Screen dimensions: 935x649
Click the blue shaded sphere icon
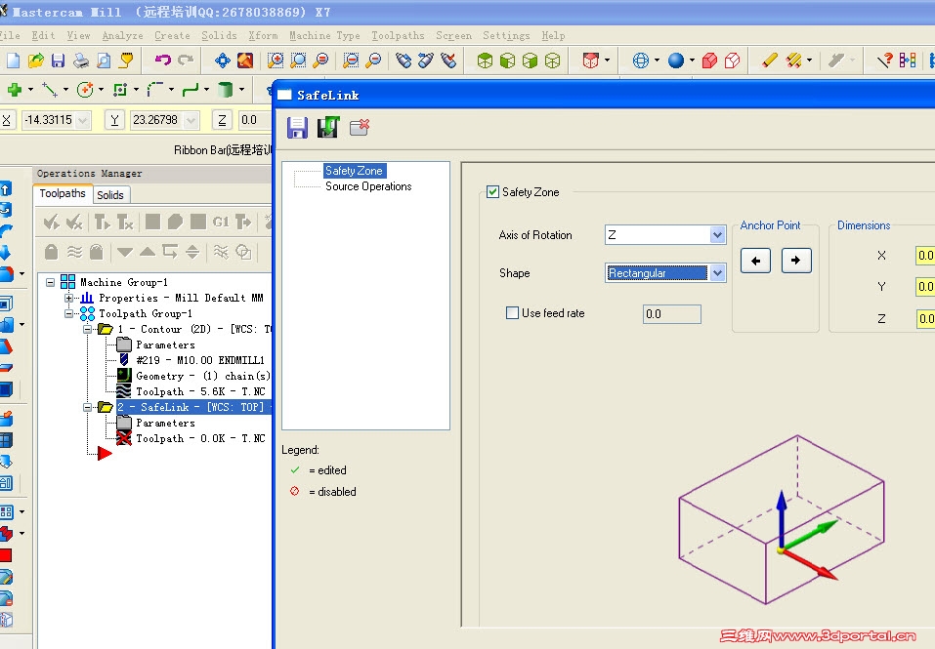(x=676, y=61)
